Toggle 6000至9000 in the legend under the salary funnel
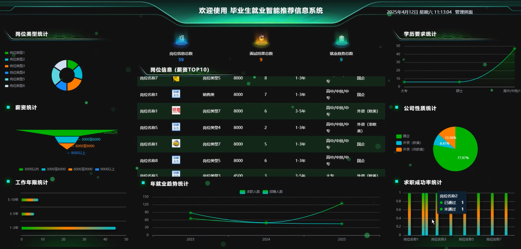521x249 pixels. [x=81, y=169]
